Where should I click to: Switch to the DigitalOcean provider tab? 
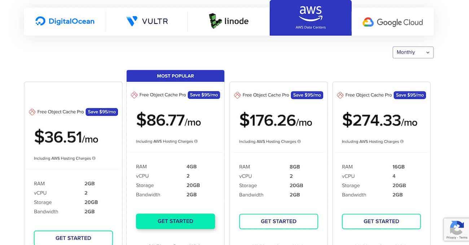(x=65, y=21)
